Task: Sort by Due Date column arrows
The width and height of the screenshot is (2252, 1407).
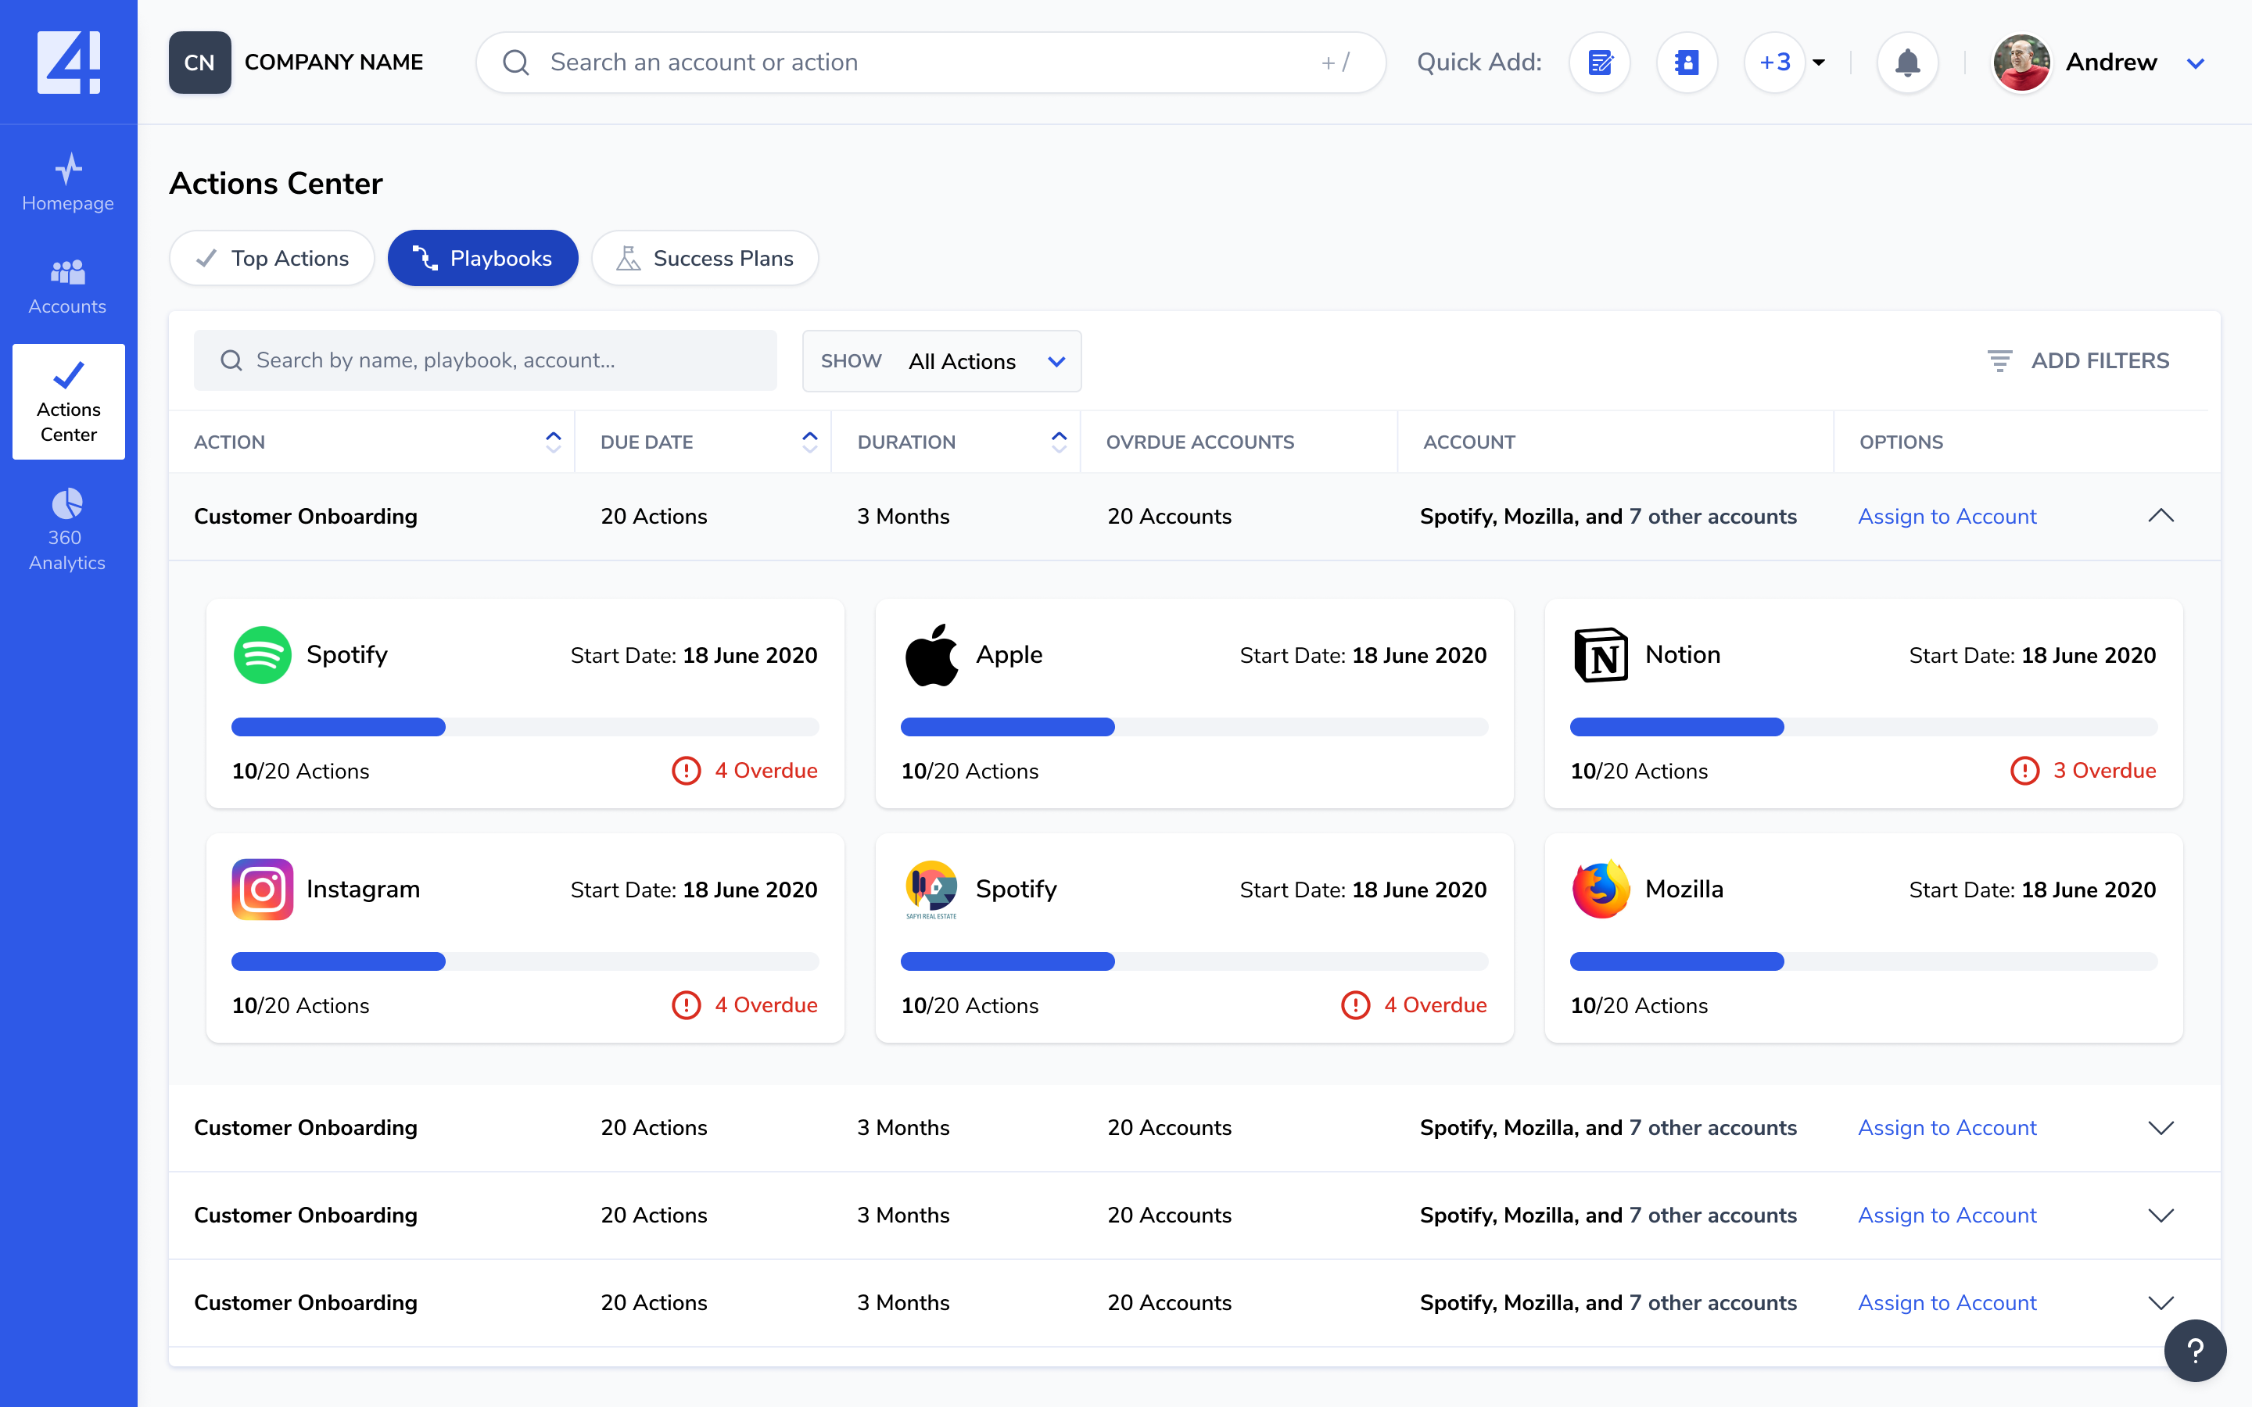Action: tap(809, 442)
